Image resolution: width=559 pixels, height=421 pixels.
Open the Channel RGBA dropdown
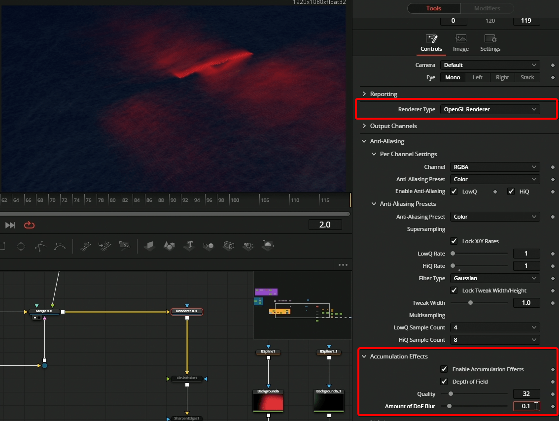pyautogui.click(x=495, y=167)
